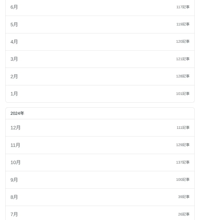
Task: Select the 4月 month entry
Action: point(100,42)
